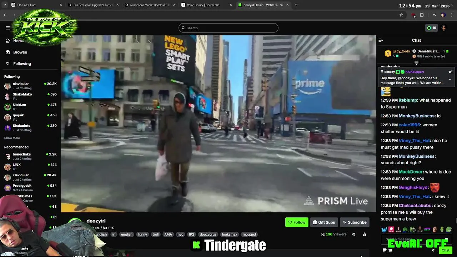
Task: Open bonelinks recommended channel
Action: 30,156
